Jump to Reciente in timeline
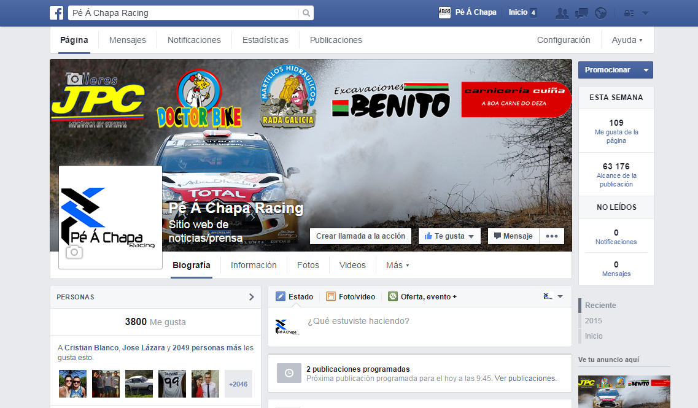This screenshot has width=698, height=408. pos(600,305)
